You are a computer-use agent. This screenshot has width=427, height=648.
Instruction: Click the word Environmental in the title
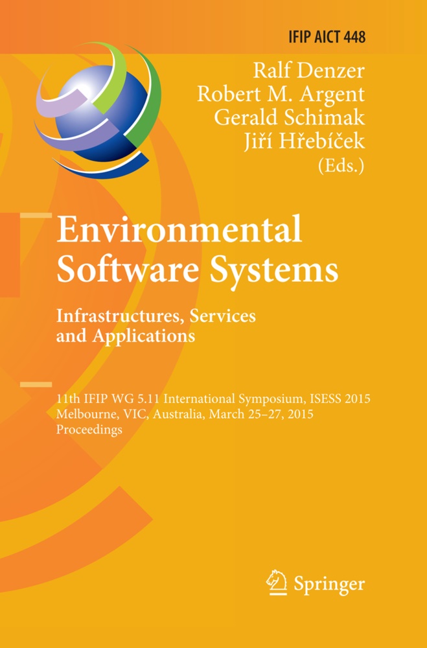[179, 230]
